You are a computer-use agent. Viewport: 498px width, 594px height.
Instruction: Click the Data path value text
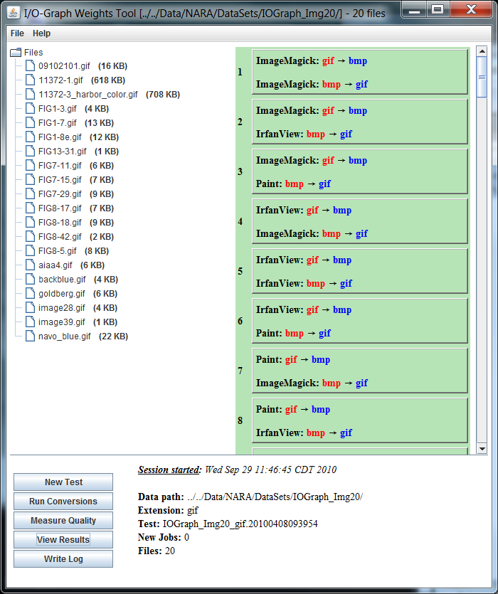coord(275,497)
